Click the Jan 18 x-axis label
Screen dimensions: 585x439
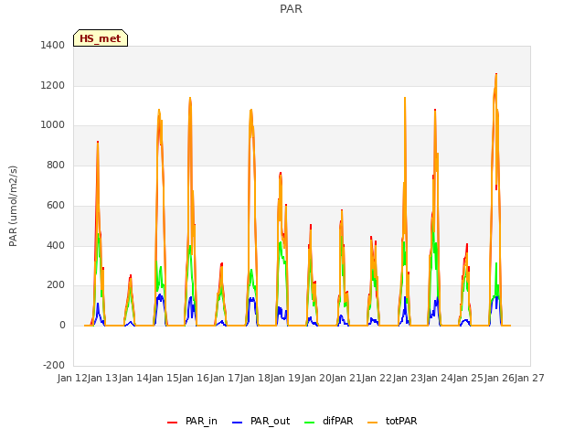pyautogui.click(x=255, y=378)
